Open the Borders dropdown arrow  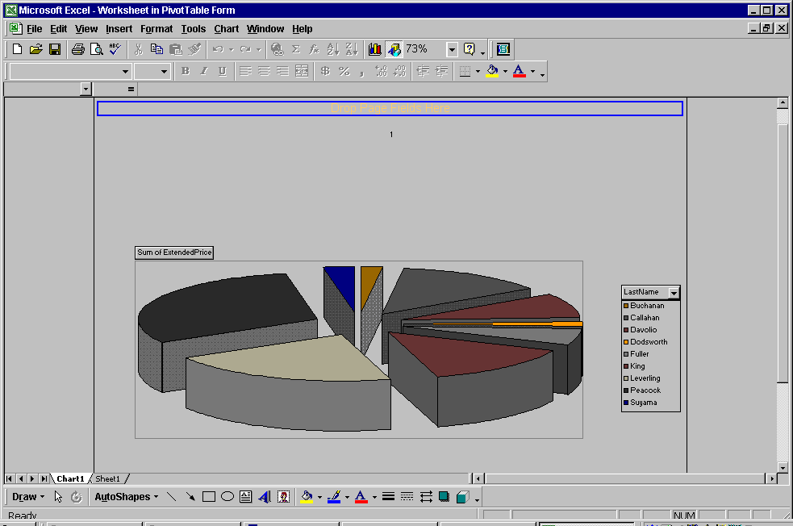click(478, 71)
